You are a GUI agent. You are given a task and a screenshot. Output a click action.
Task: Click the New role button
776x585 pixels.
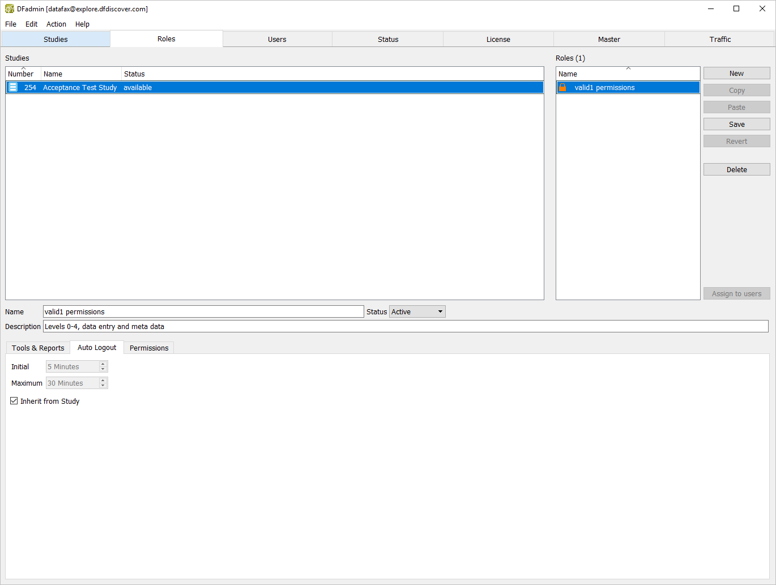[x=736, y=73]
